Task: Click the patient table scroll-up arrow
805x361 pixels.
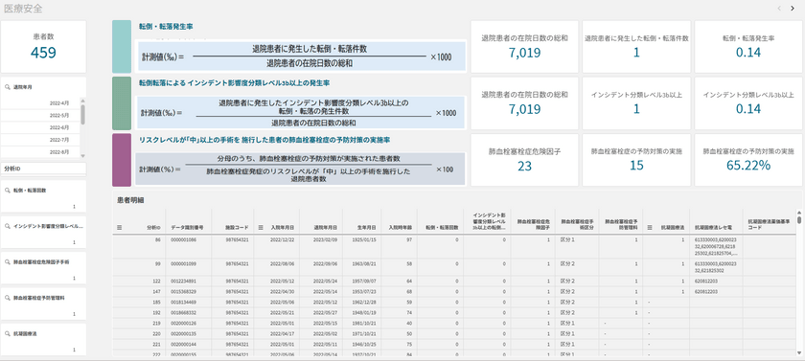Action: tap(799, 212)
